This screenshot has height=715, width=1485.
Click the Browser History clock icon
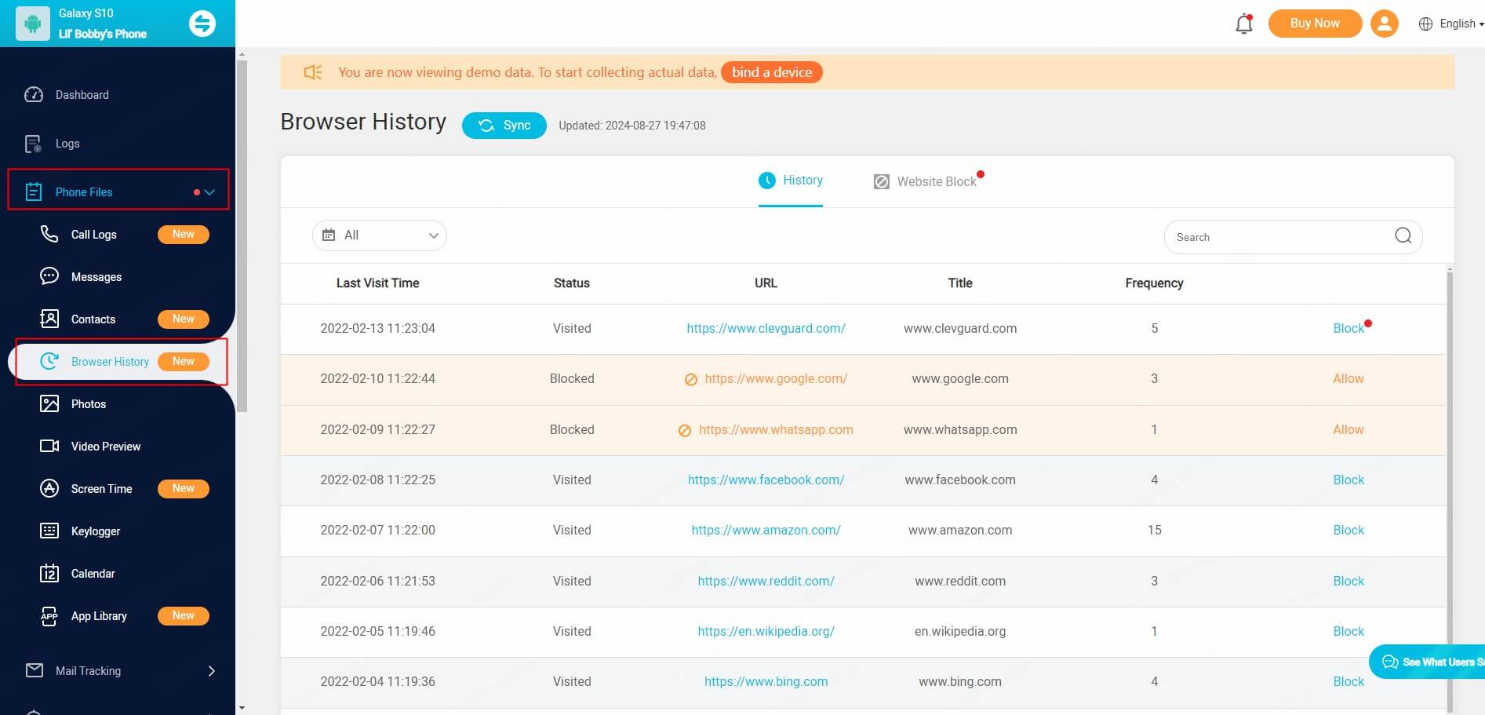49,361
